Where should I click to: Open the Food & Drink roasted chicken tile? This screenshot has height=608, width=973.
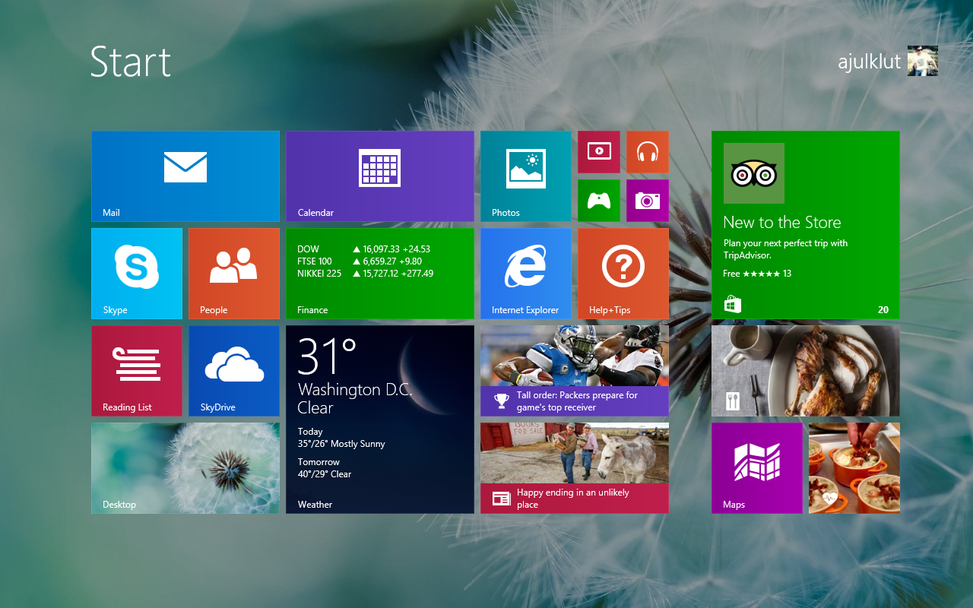806,371
